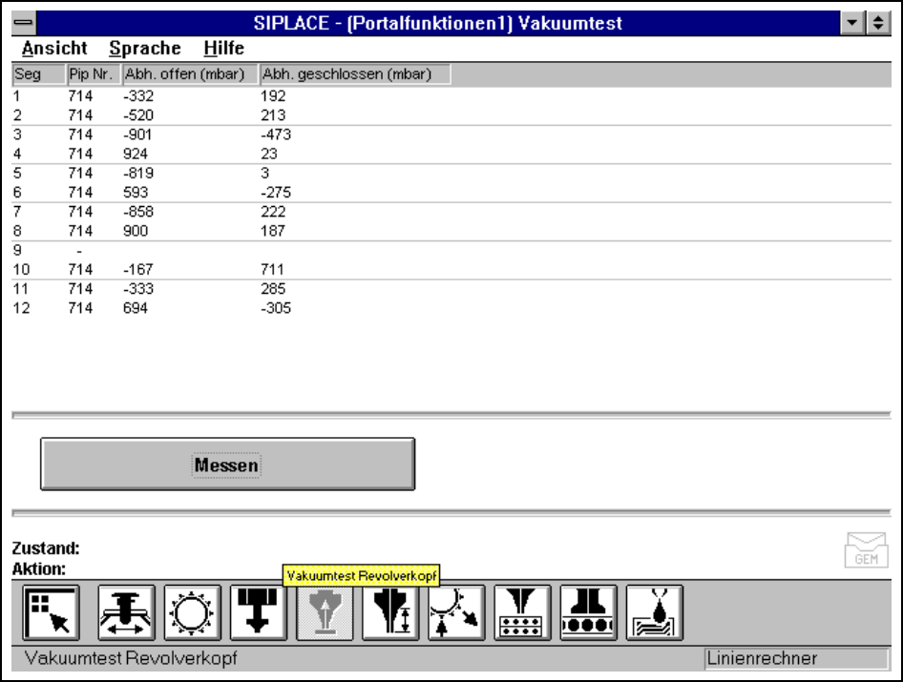Click the title bar up-down restore button

[877, 23]
